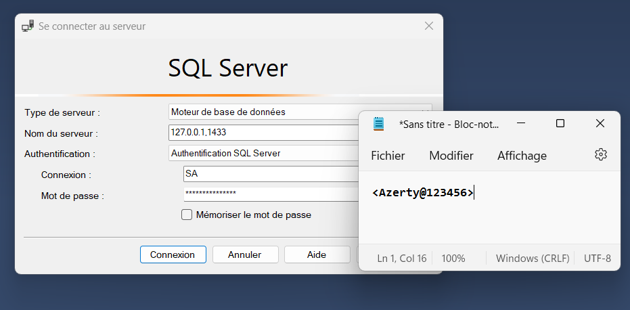Close the Bloc-notes window
The height and width of the screenshot is (310, 630).
(600, 123)
